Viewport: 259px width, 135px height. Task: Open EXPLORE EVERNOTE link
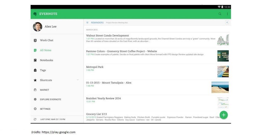tap(51, 99)
